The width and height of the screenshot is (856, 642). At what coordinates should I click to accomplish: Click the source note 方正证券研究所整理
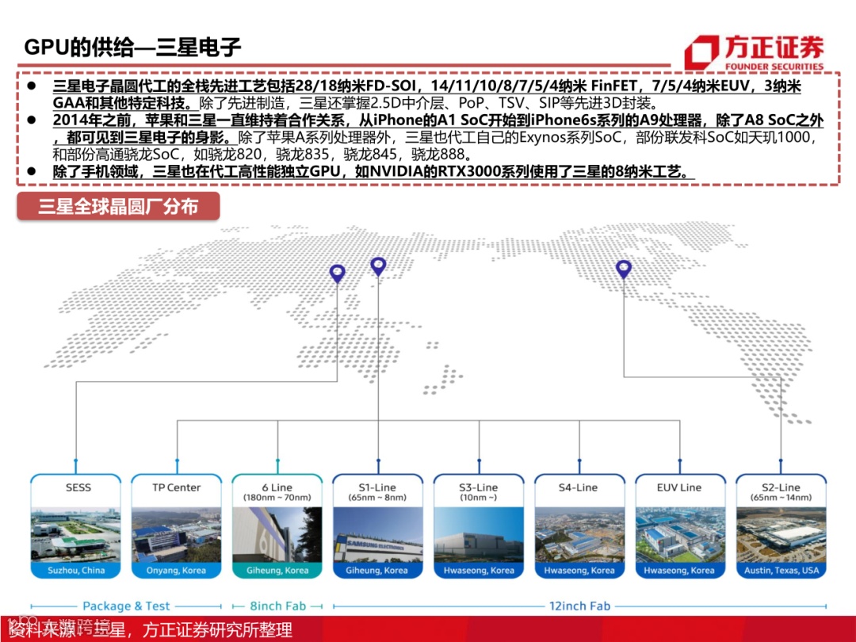pos(217,630)
